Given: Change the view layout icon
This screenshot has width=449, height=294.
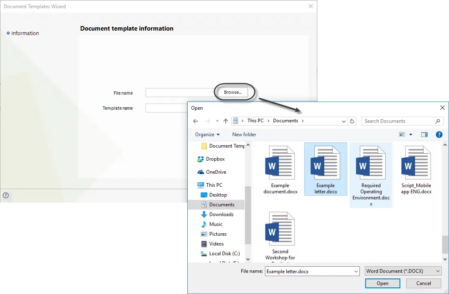Looking at the screenshot, I should (402, 135).
